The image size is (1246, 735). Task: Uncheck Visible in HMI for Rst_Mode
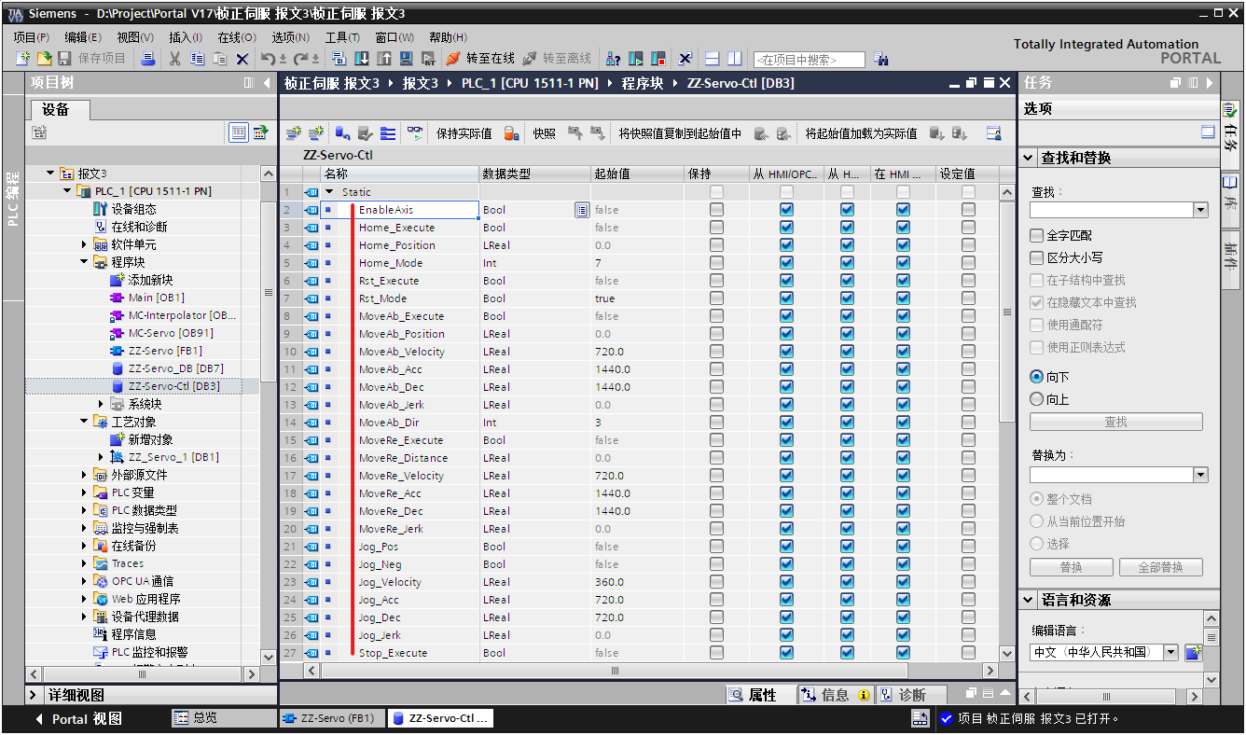coord(903,298)
